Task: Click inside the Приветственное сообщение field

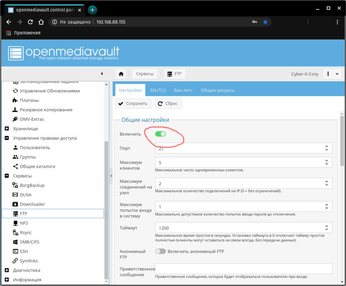Action: click(x=243, y=269)
